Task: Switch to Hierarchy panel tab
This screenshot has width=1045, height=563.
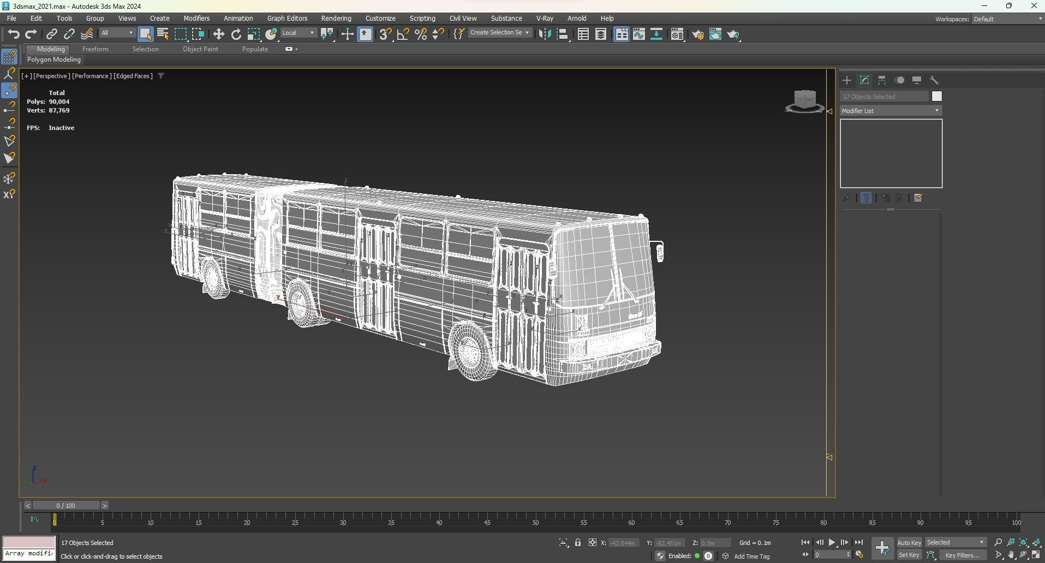Action: coord(882,80)
